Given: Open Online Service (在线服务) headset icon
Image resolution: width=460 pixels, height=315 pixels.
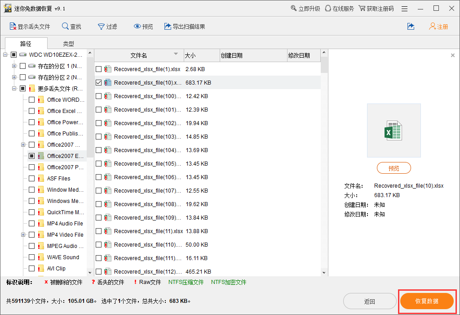Looking at the screenshot, I should pos(328,8).
